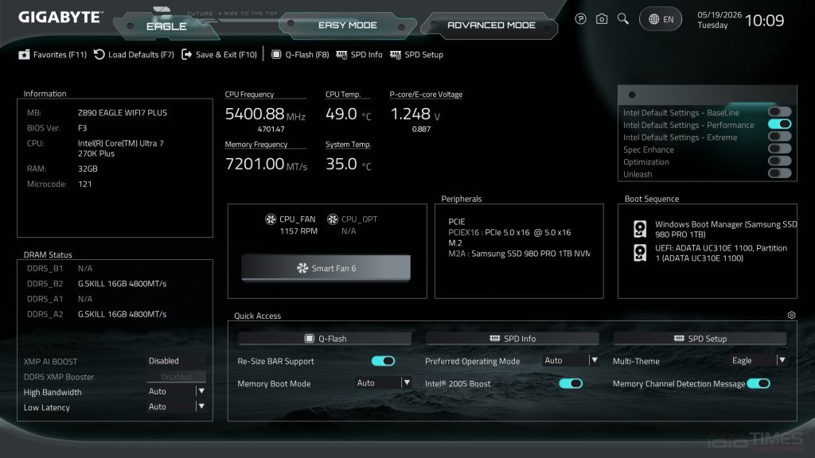Click the ADATA UC310E drive icon
Viewport: 815px width, 458px height.
640,253
